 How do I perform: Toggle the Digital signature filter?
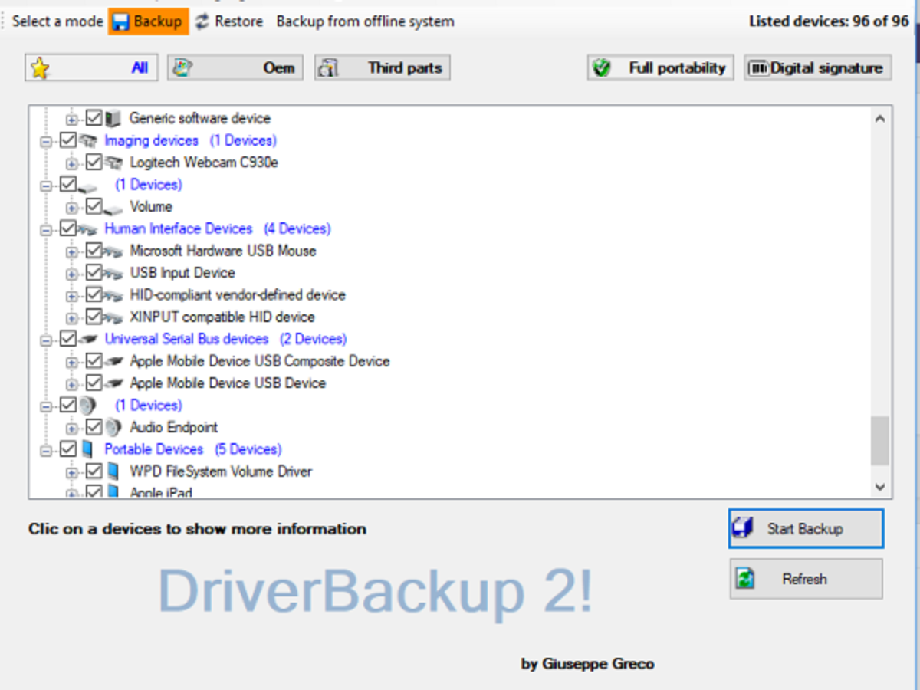coord(818,68)
